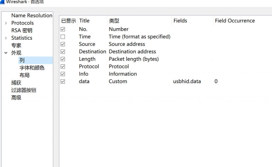272x167 pixels.
Task: Open the RSA 密钥 settings page
Action: click(22, 31)
